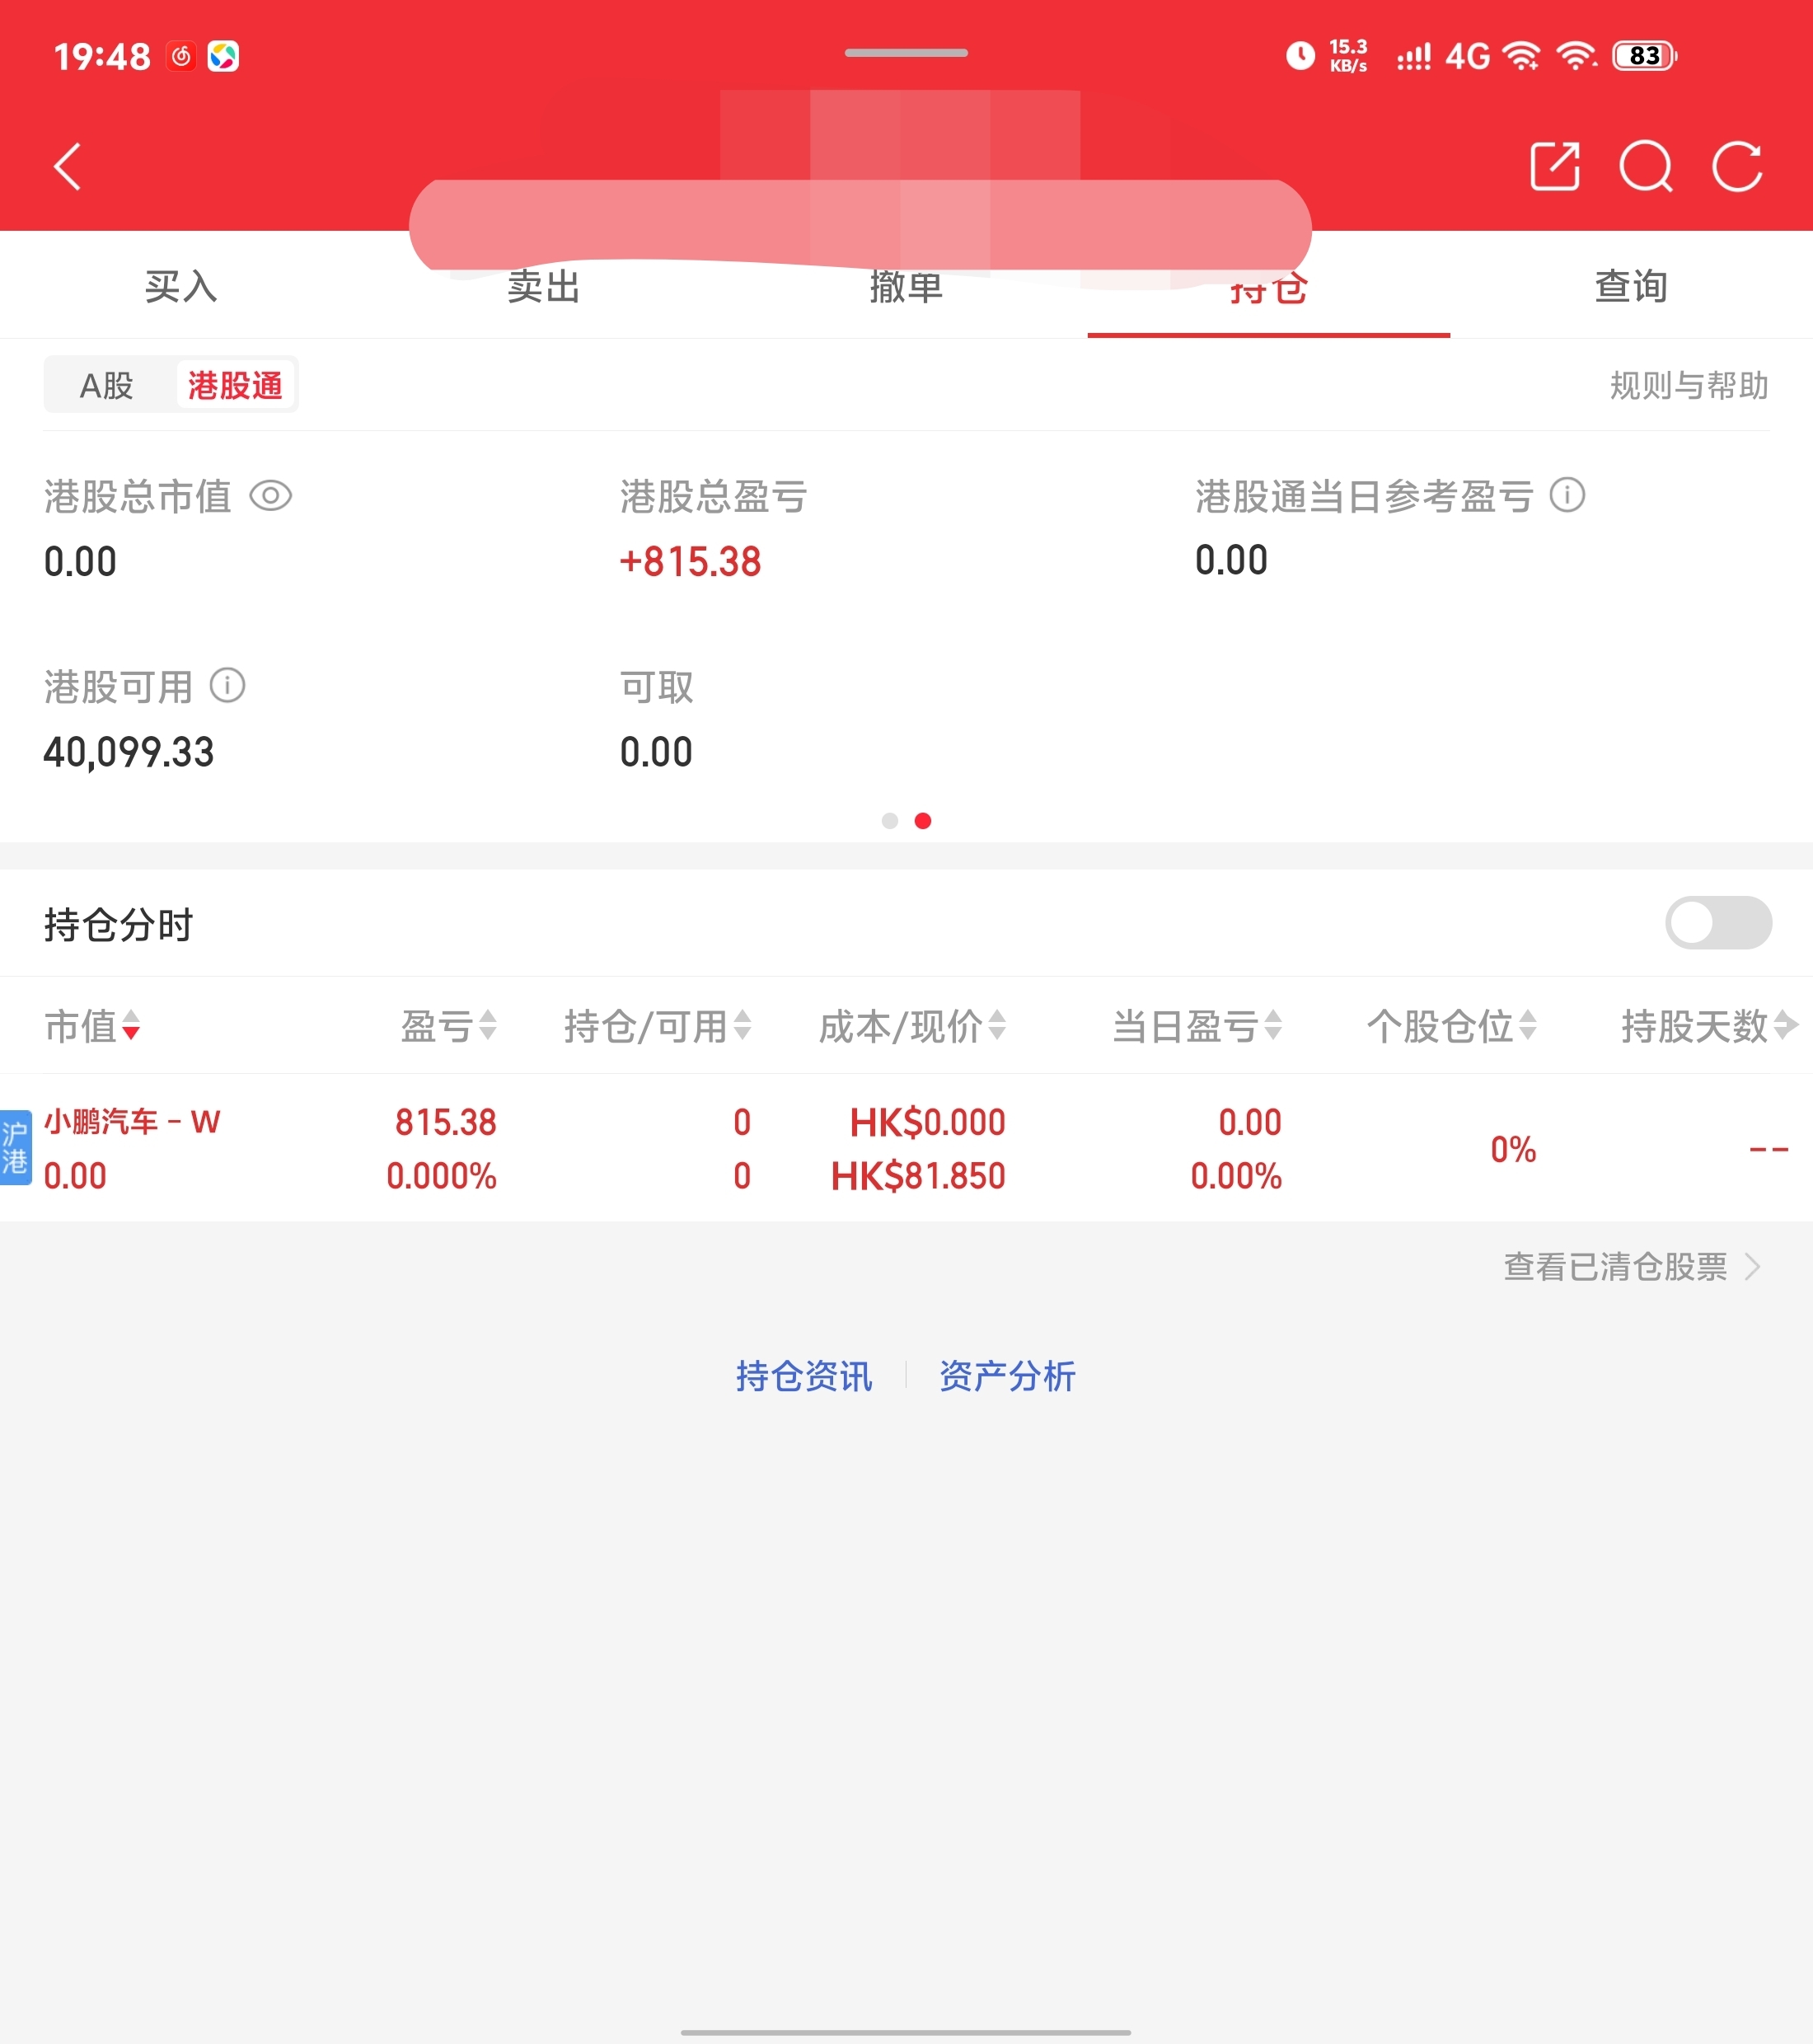1813x2044 pixels.
Task: Tap first page indicator dot
Action: [x=889, y=821]
